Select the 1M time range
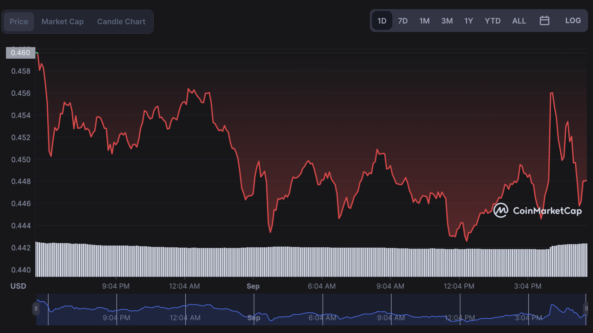 pos(424,21)
